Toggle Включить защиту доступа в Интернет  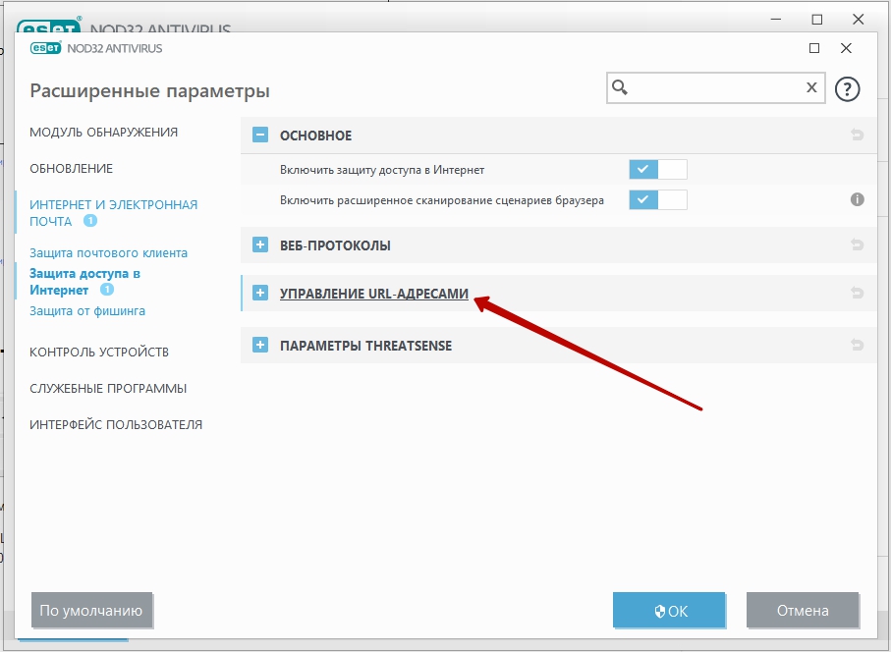coord(657,169)
